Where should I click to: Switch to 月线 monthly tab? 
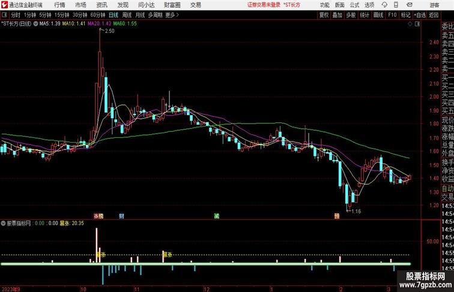pyautogui.click(x=140, y=15)
